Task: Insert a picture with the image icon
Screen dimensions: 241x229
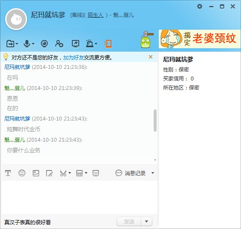Action: tap(36, 173)
